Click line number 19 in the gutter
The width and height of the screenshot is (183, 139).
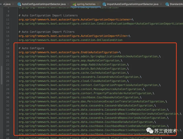pos(8,52)
